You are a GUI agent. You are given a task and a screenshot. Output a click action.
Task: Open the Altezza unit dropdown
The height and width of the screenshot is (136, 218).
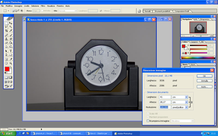coord(186,102)
